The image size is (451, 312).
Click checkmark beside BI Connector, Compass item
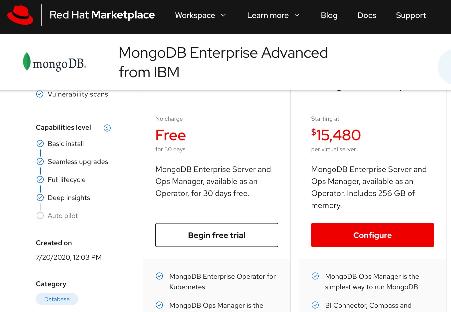(x=315, y=305)
